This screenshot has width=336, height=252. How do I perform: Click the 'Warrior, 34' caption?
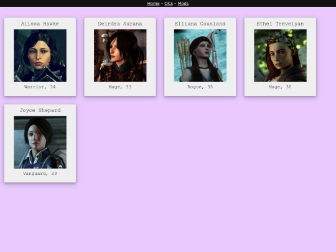[x=40, y=87]
